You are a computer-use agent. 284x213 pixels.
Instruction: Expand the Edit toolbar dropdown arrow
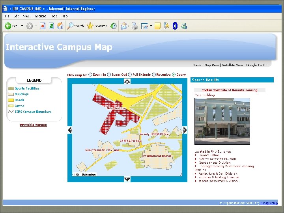(151, 26)
